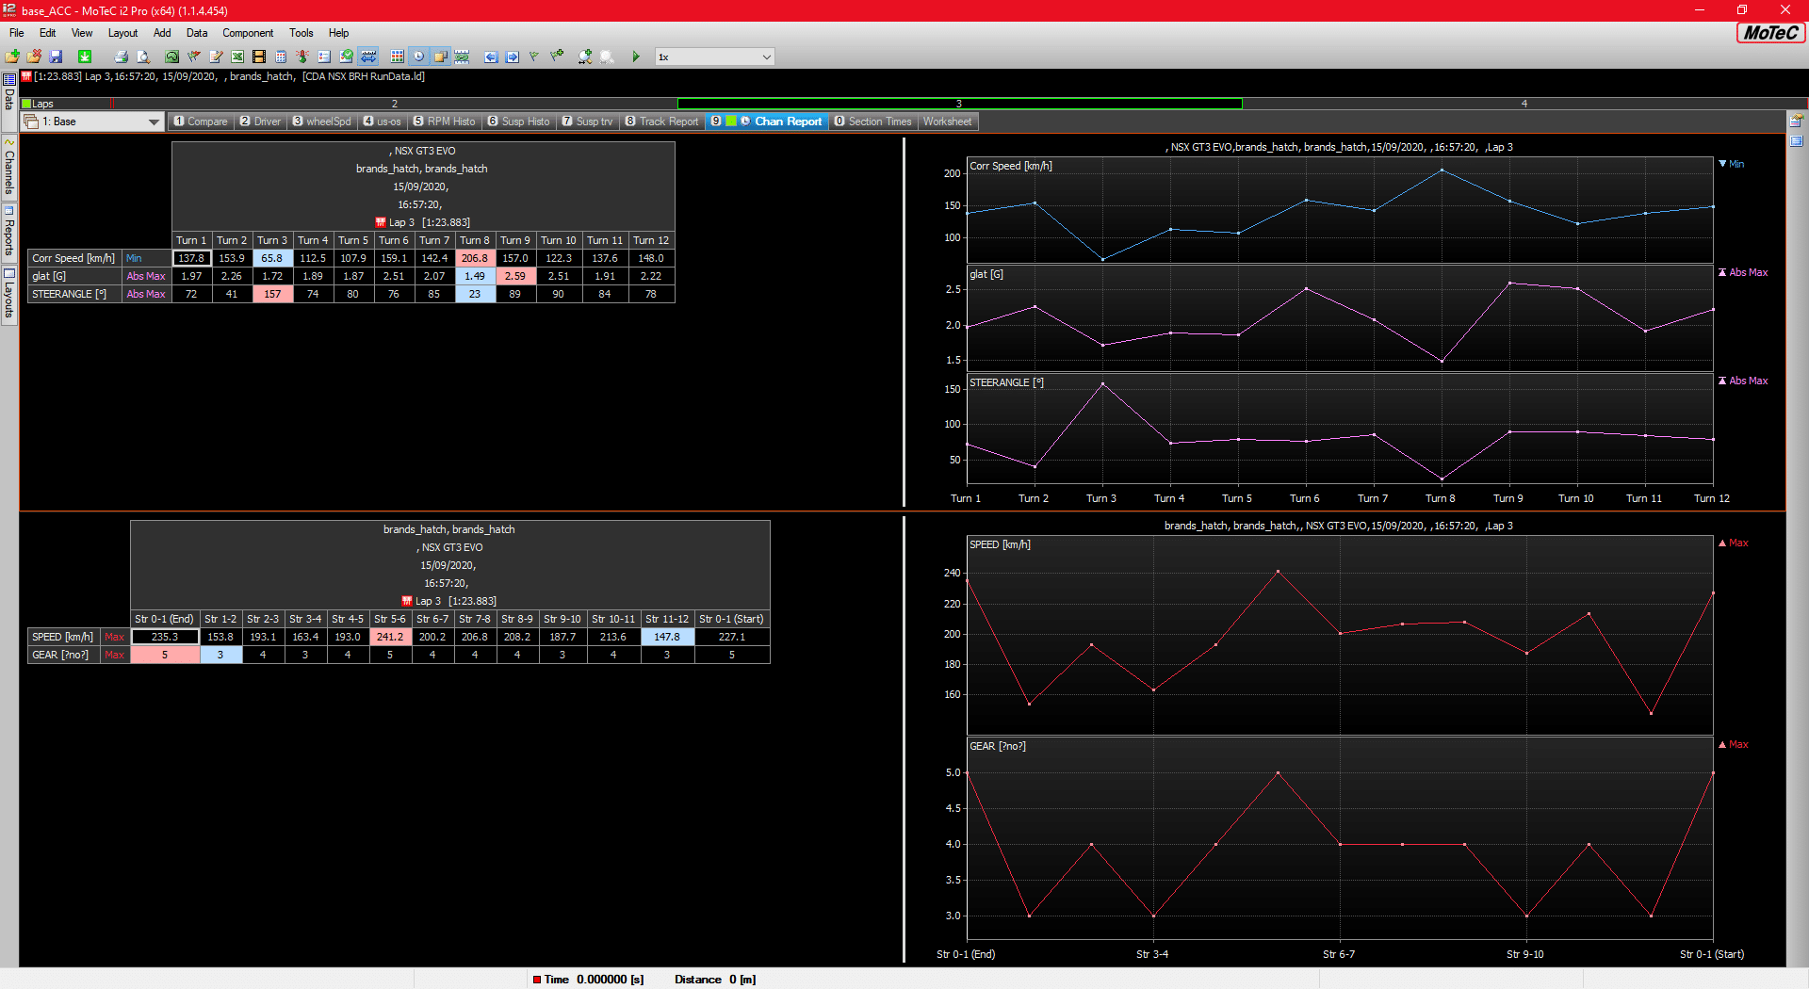Screen dimensions: 1809x989
Task: Click the MoTeC logo button
Action: (x=1769, y=32)
